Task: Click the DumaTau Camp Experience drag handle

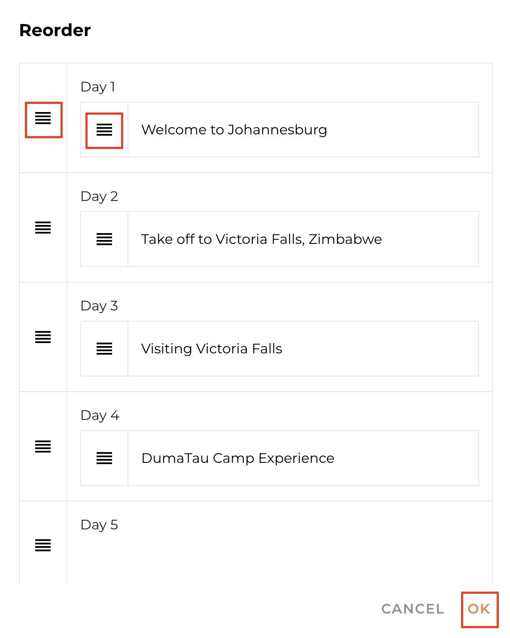Action: click(x=104, y=458)
